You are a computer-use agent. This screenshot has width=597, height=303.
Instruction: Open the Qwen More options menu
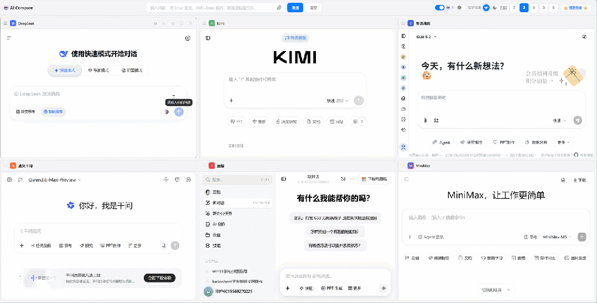tap(135, 245)
